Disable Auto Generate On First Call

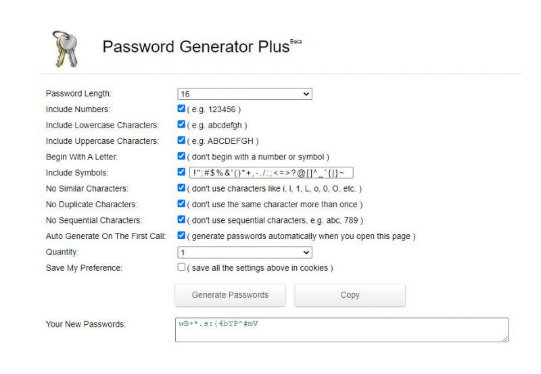coord(181,236)
